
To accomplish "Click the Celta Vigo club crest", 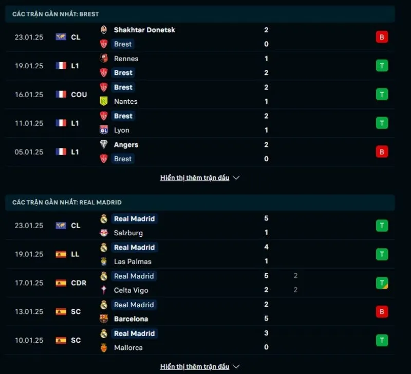I will pos(104,290).
